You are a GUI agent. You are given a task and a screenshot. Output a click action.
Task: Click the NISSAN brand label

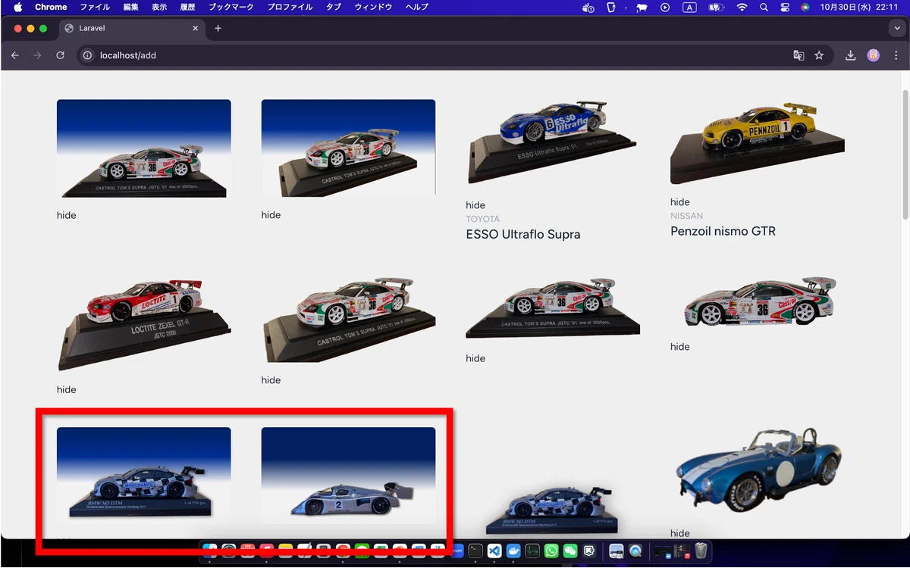coord(687,216)
